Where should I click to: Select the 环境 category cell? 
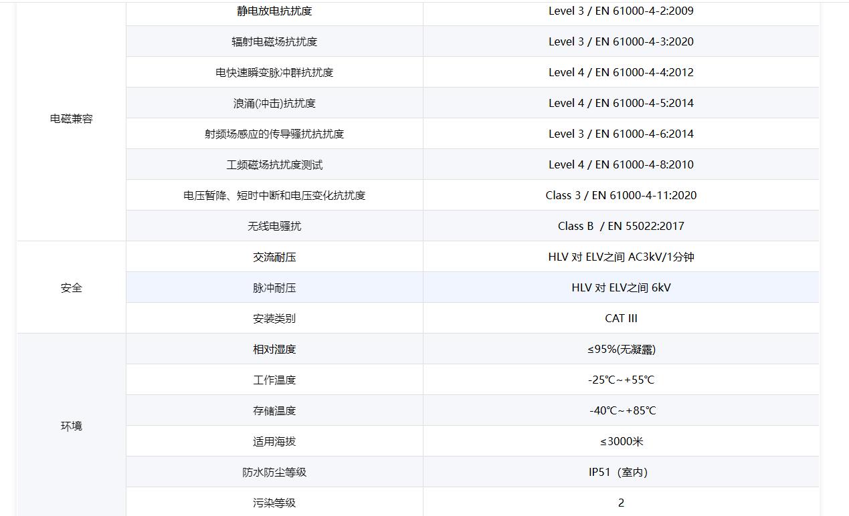71,426
